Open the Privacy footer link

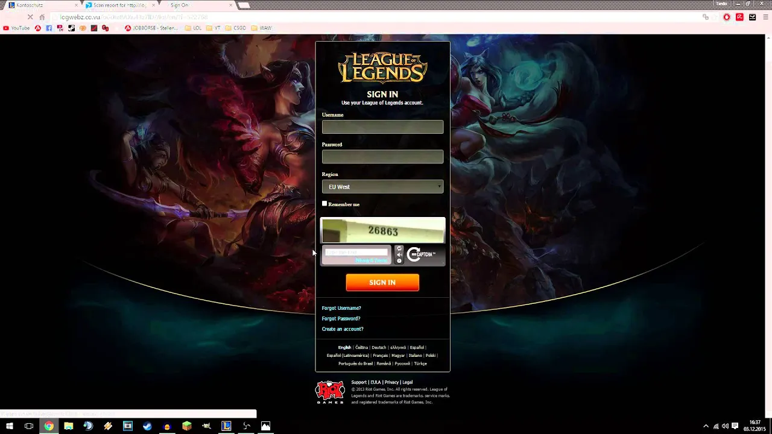coord(391,382)
